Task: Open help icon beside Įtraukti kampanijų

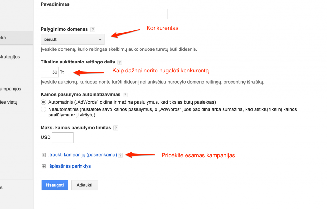Action: click(120, 155)
